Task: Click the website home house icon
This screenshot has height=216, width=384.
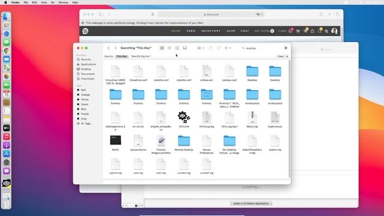Action: coord(313,31)
